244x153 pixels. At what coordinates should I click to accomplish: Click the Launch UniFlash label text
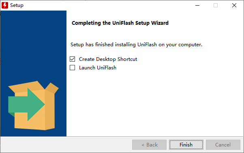tap(98, 68)
